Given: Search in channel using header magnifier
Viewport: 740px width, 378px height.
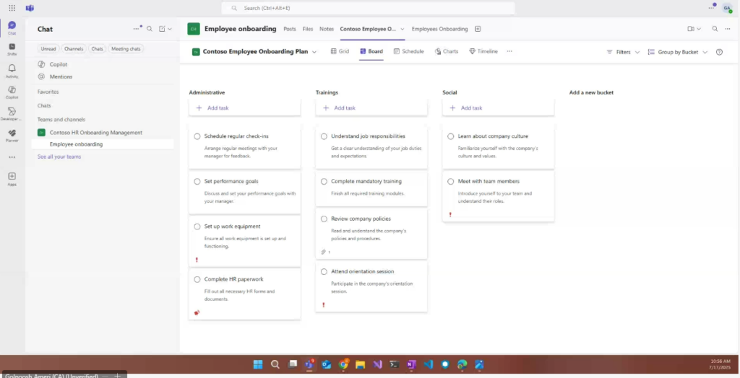Looking at the screenshot, I should [715, 29].
